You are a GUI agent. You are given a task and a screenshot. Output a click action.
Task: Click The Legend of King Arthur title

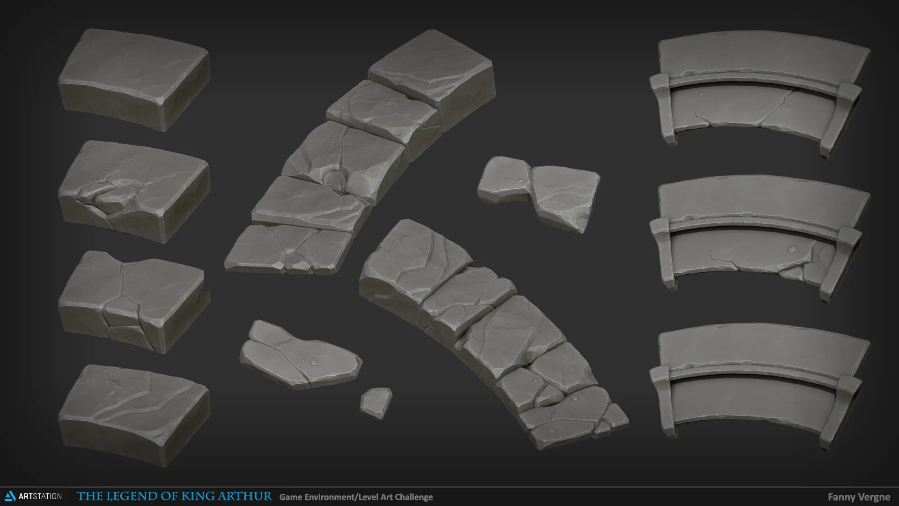[174, 496]
